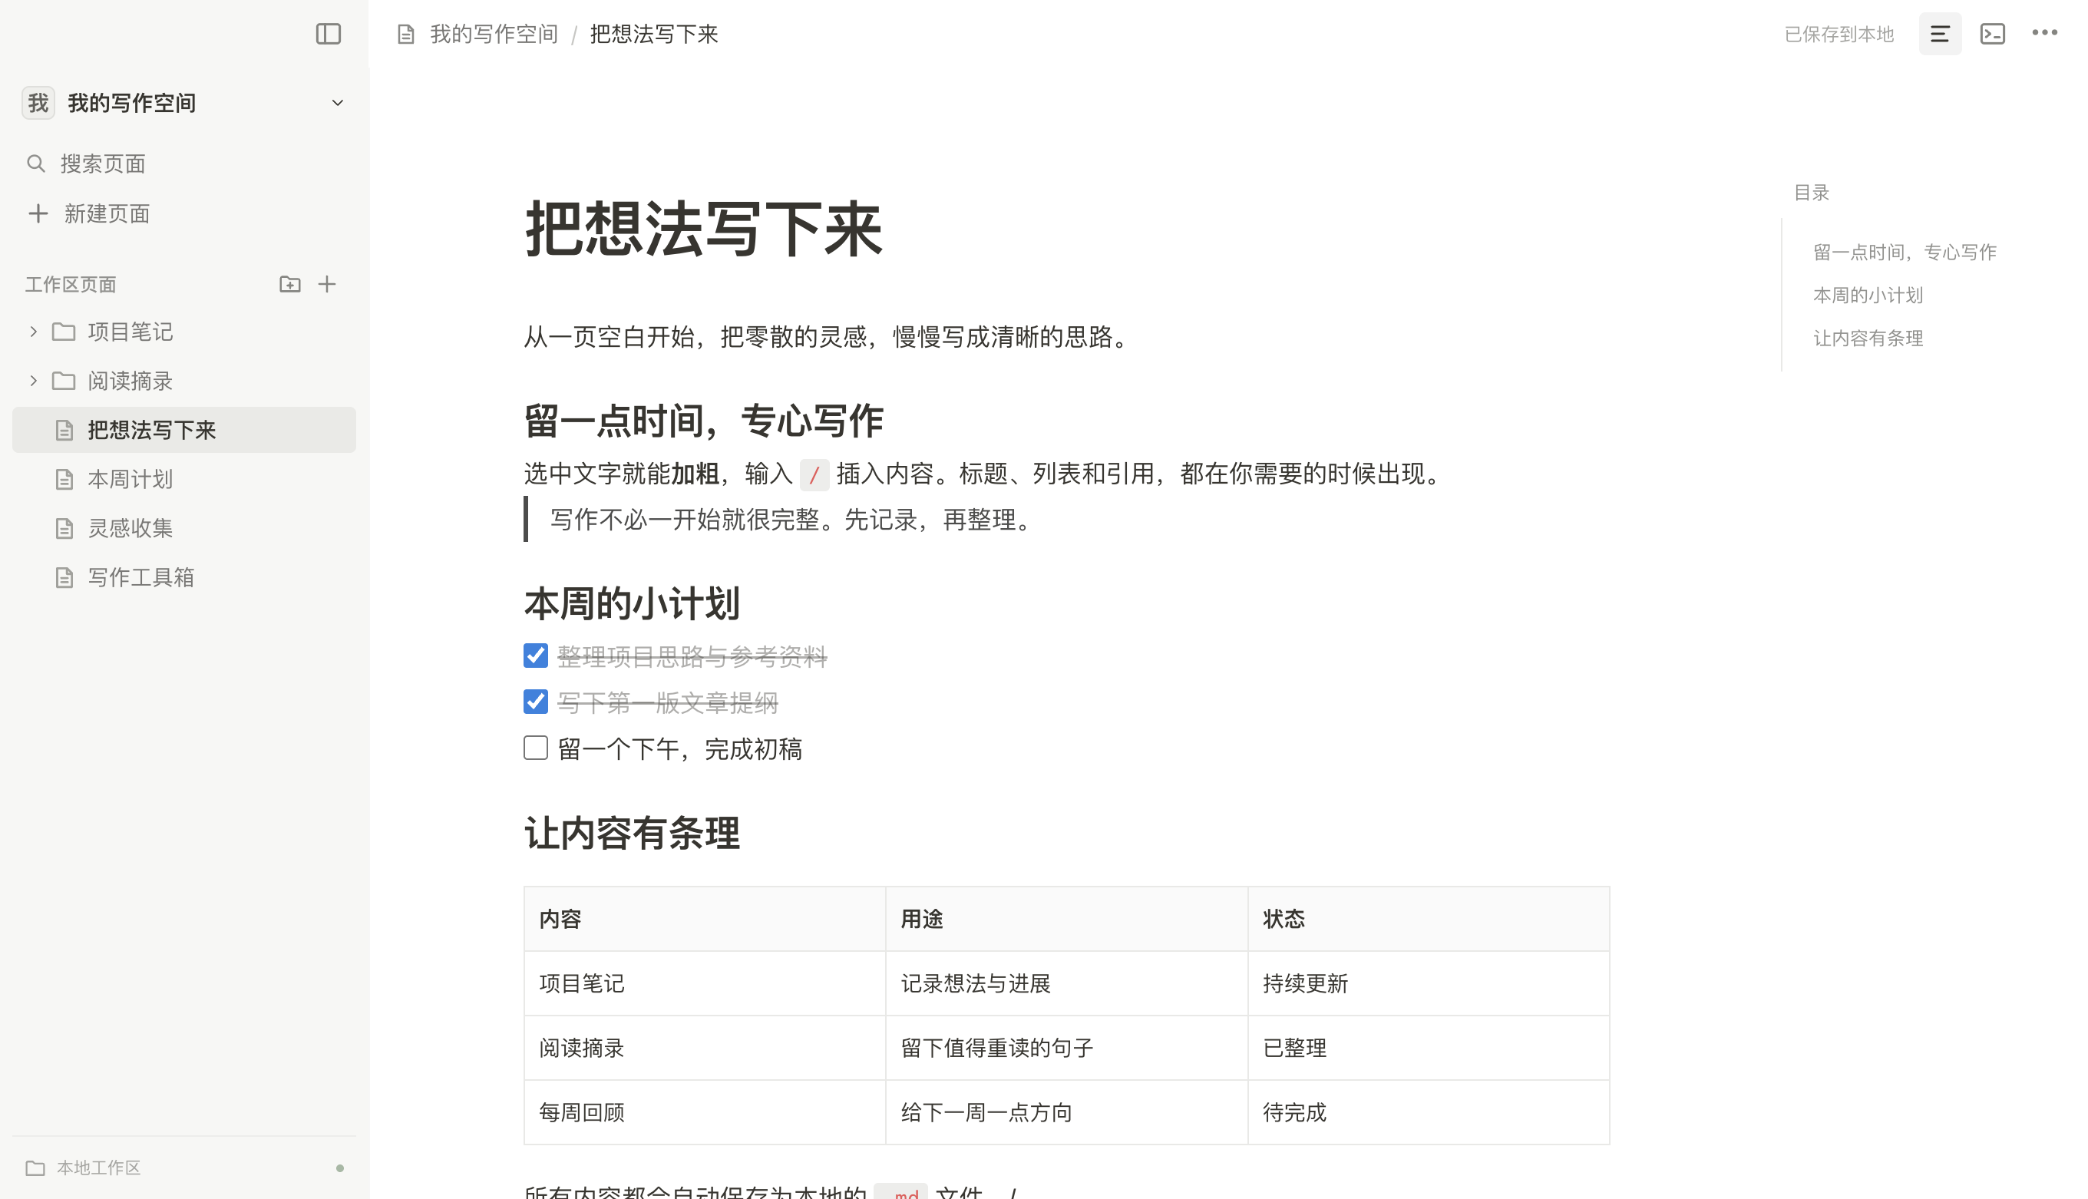
Task: Click the page icon beside 写作工具箱
Action: [64, 578]
